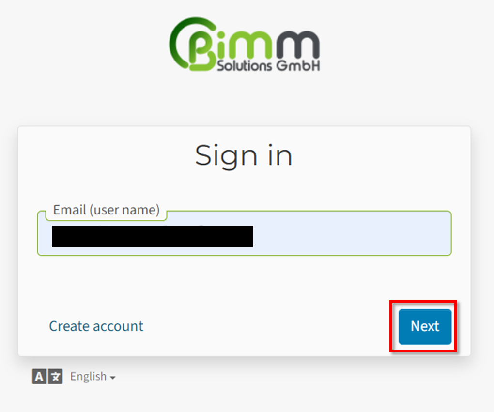This screenshot has height=412, width=494.
Task: Click the blank area of the sign-in card
Action: [x=244, y=284]
